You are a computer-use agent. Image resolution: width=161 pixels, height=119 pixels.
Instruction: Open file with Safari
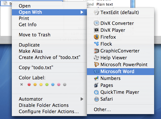point(121,99)
